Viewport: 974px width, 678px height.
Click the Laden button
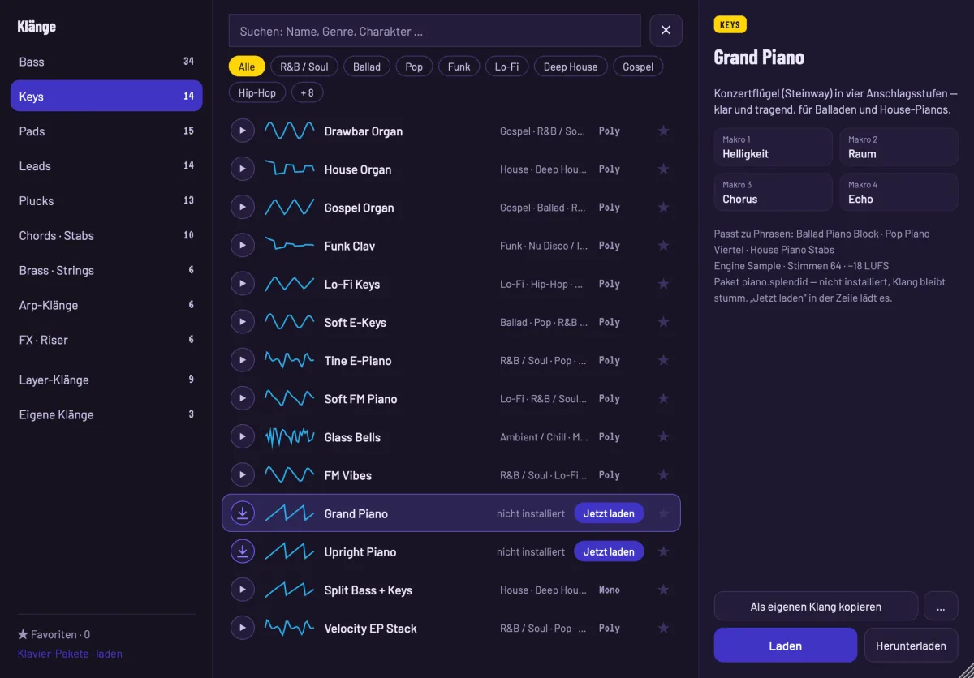(x=785, y=646)
